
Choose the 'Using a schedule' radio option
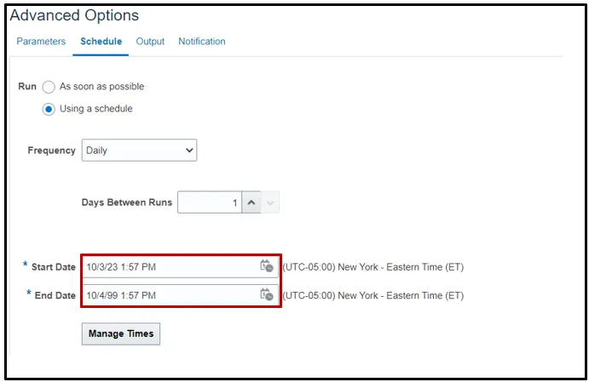point(49,109)
